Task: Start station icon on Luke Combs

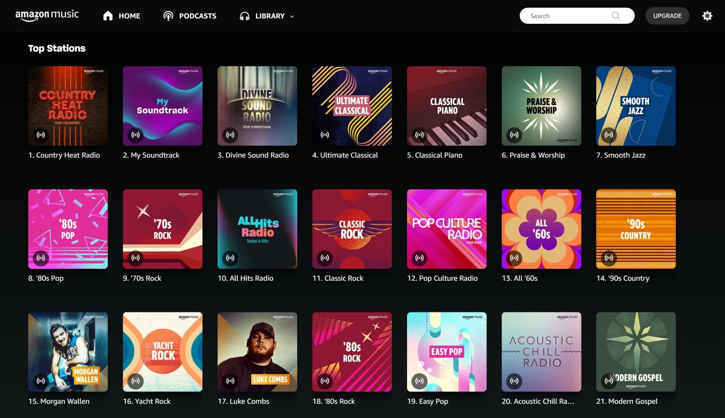Action: [x=230, y=381]
